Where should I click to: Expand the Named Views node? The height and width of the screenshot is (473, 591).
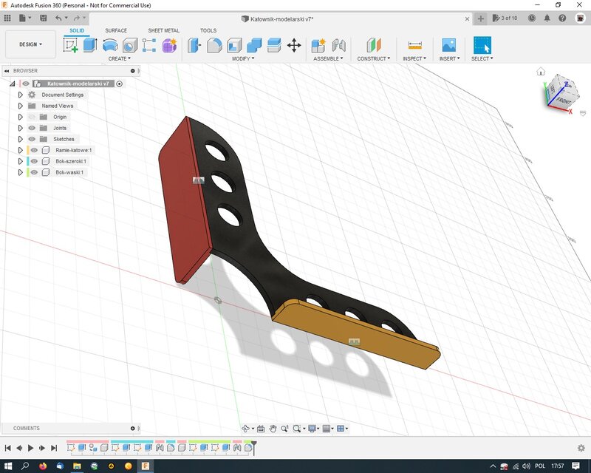[21, 106]
